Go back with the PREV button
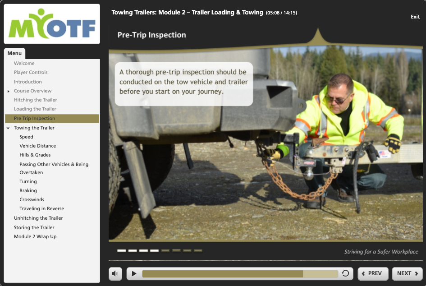Image resolution: width=426 pixels, height=286 pixels. pyautogui.click(x=373, y=273)
